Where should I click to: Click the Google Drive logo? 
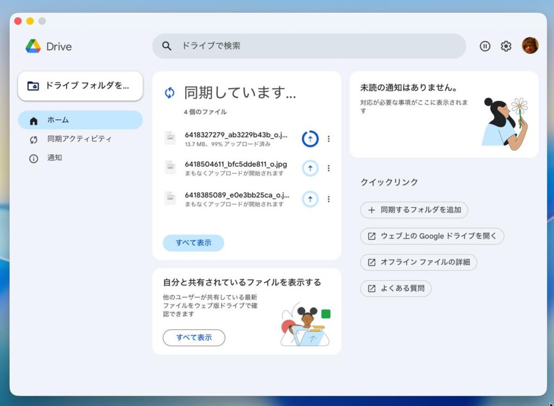pos(33,46)
